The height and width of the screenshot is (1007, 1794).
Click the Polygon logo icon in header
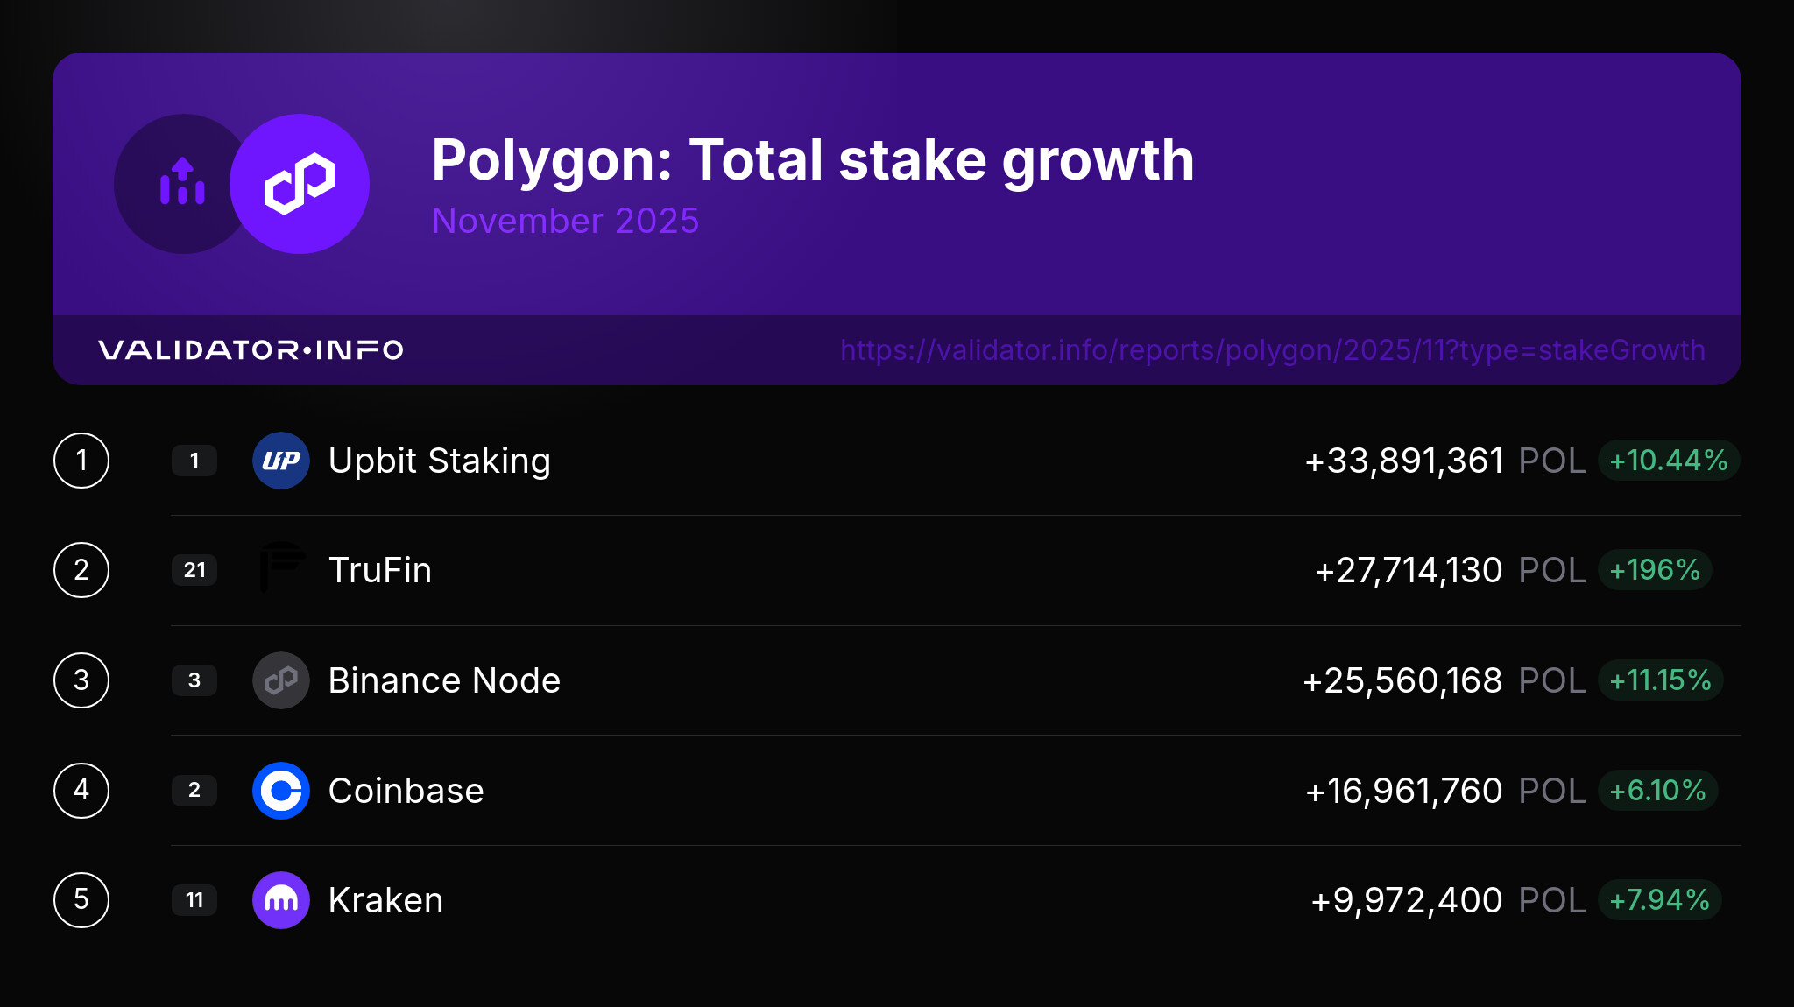[x=300, y=184]
